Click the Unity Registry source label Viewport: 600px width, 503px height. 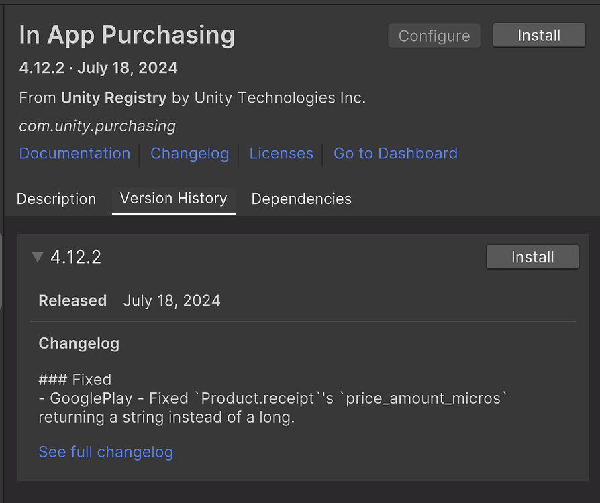click(113, 97)
